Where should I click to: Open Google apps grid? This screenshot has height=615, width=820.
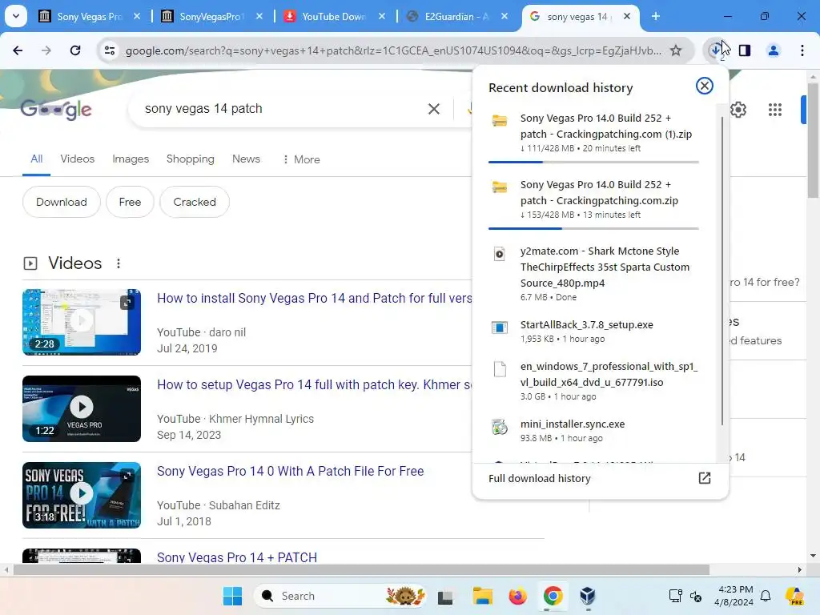[x=775, y=110]
